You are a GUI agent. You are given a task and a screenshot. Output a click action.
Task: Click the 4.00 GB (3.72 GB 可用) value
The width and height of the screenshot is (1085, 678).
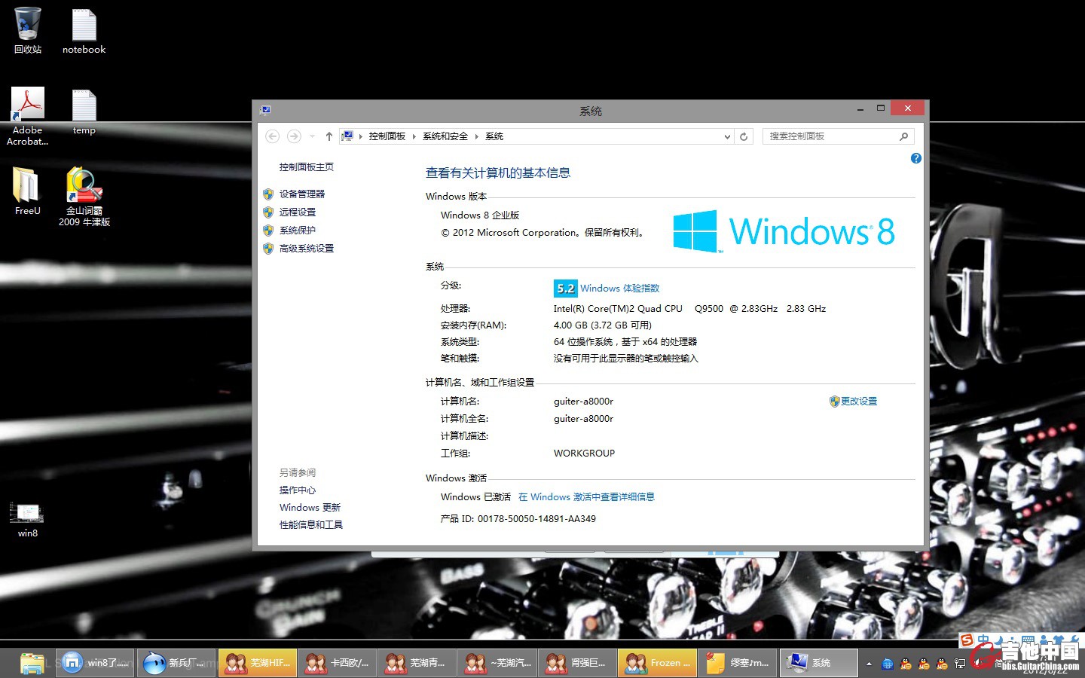(603, 325)
